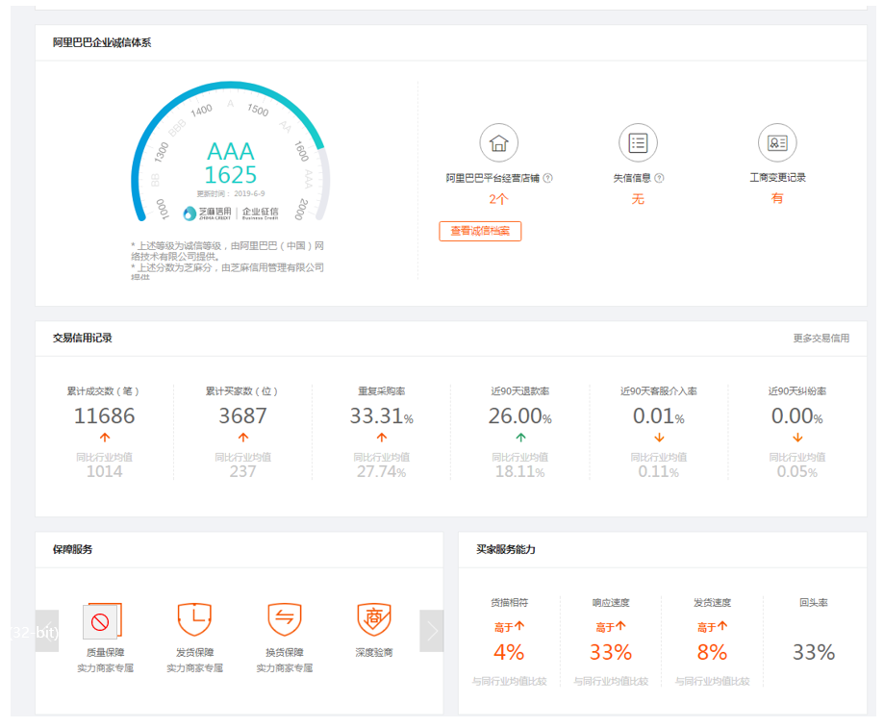Screen dimensions: 884x728
Task: Click the 保障服务 section heading
Action: (72, 549)
